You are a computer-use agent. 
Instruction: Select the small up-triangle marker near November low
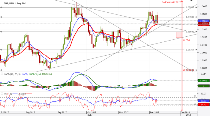click(x=131, y=49)
